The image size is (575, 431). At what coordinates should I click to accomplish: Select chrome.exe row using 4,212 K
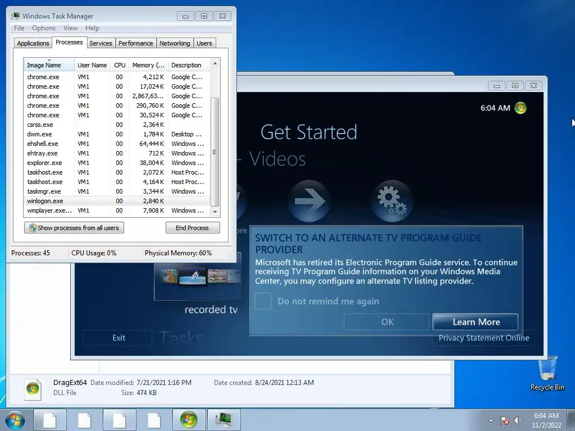click(x=117, y=77)
